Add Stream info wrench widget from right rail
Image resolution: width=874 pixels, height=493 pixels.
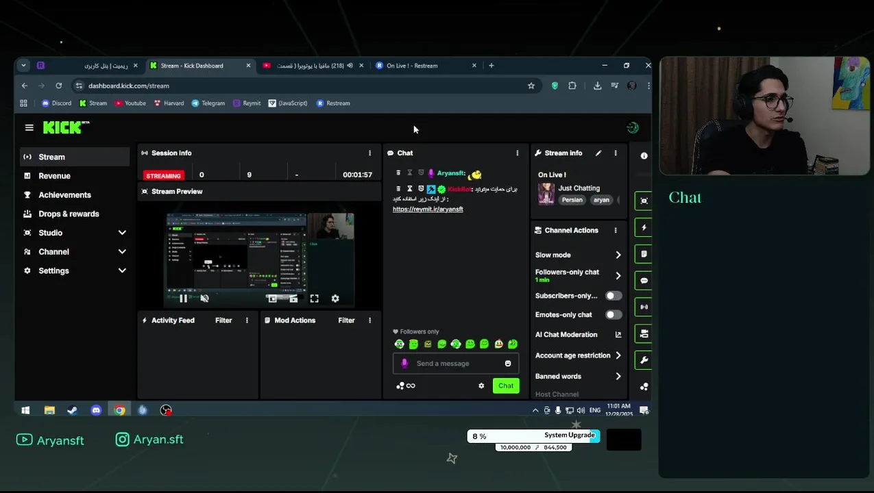644,360
